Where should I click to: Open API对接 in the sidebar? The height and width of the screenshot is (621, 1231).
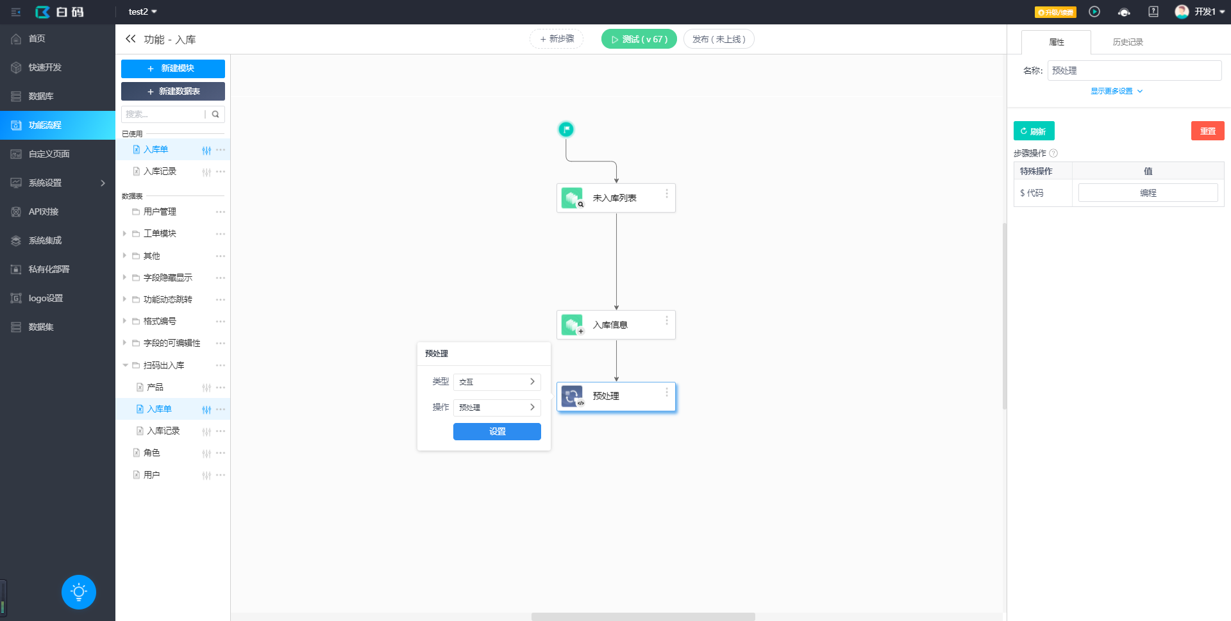58,211
